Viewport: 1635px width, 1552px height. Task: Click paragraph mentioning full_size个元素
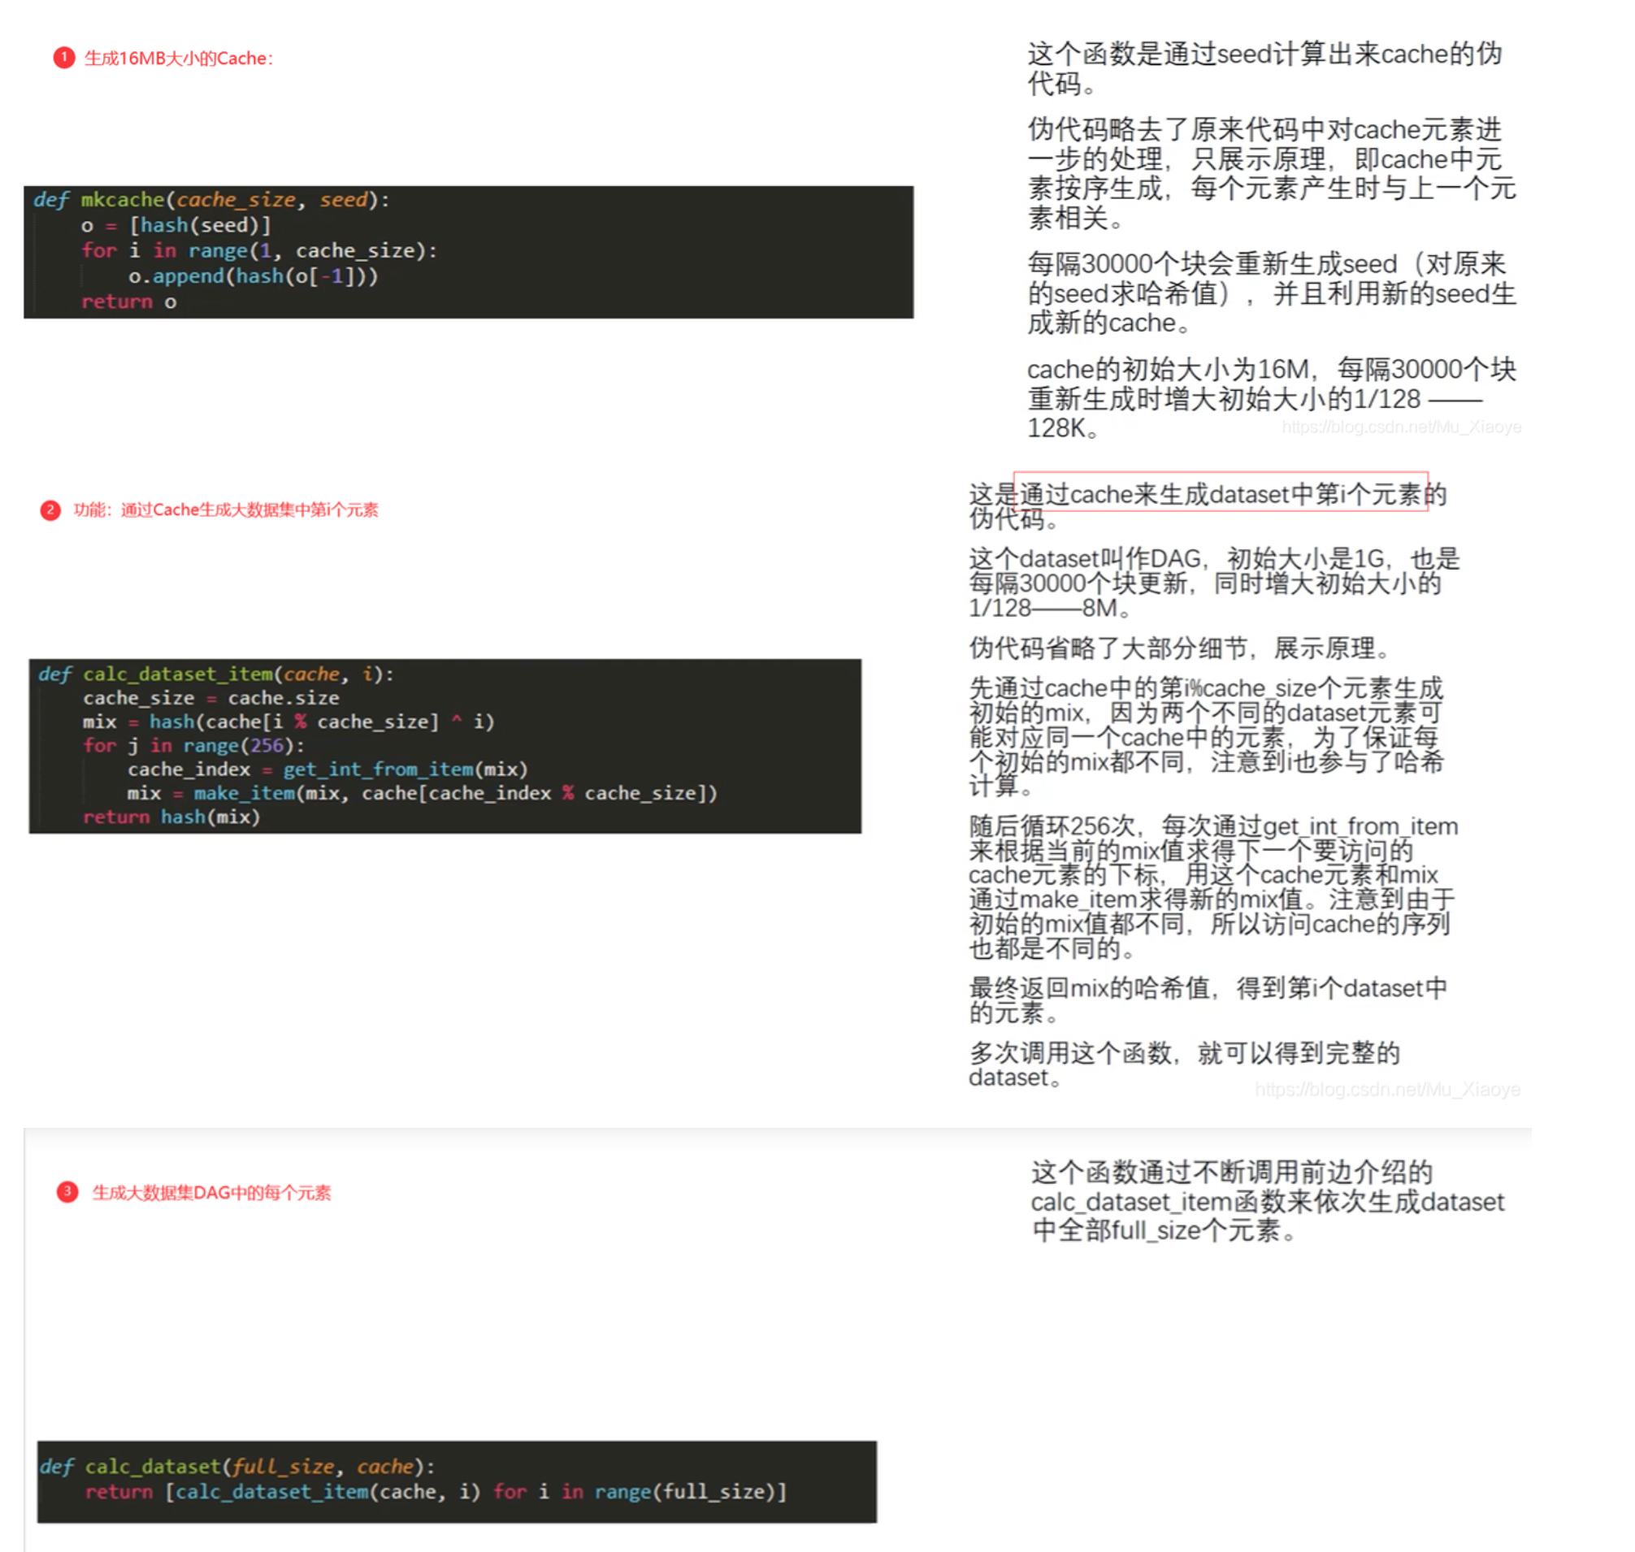tap(1266, 1201)
